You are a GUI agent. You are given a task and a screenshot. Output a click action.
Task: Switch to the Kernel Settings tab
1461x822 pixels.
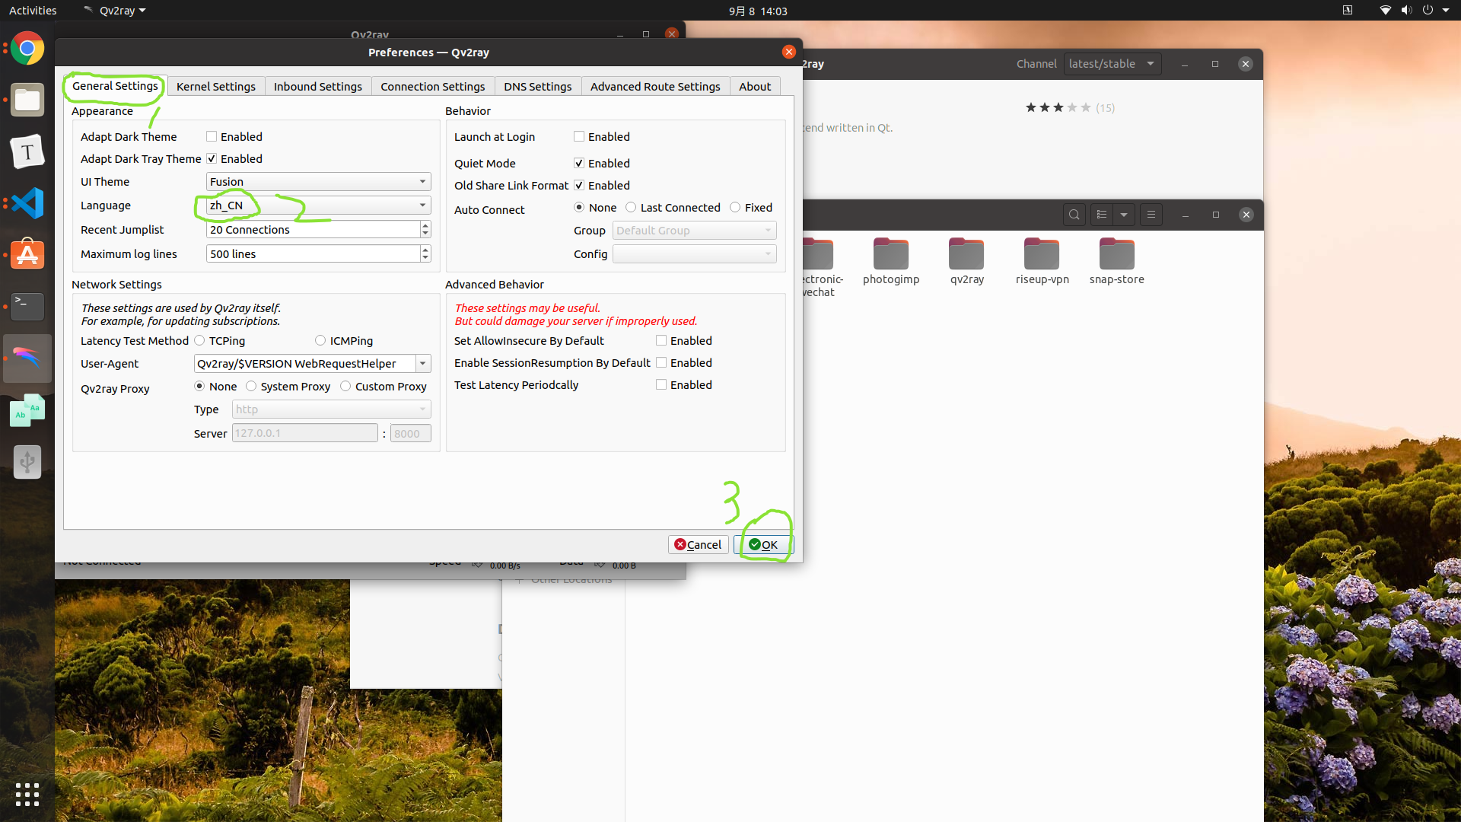click(x=215, y=86)
